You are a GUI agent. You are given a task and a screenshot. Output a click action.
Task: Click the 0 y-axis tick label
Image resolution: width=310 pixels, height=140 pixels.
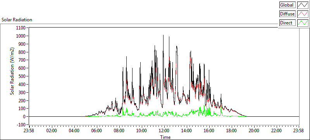pyautogui.click(x=25, y=117)
